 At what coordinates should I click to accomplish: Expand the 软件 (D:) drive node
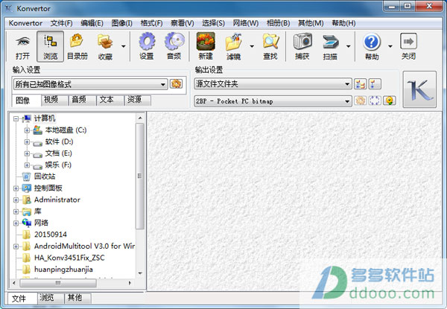[27, 141]
